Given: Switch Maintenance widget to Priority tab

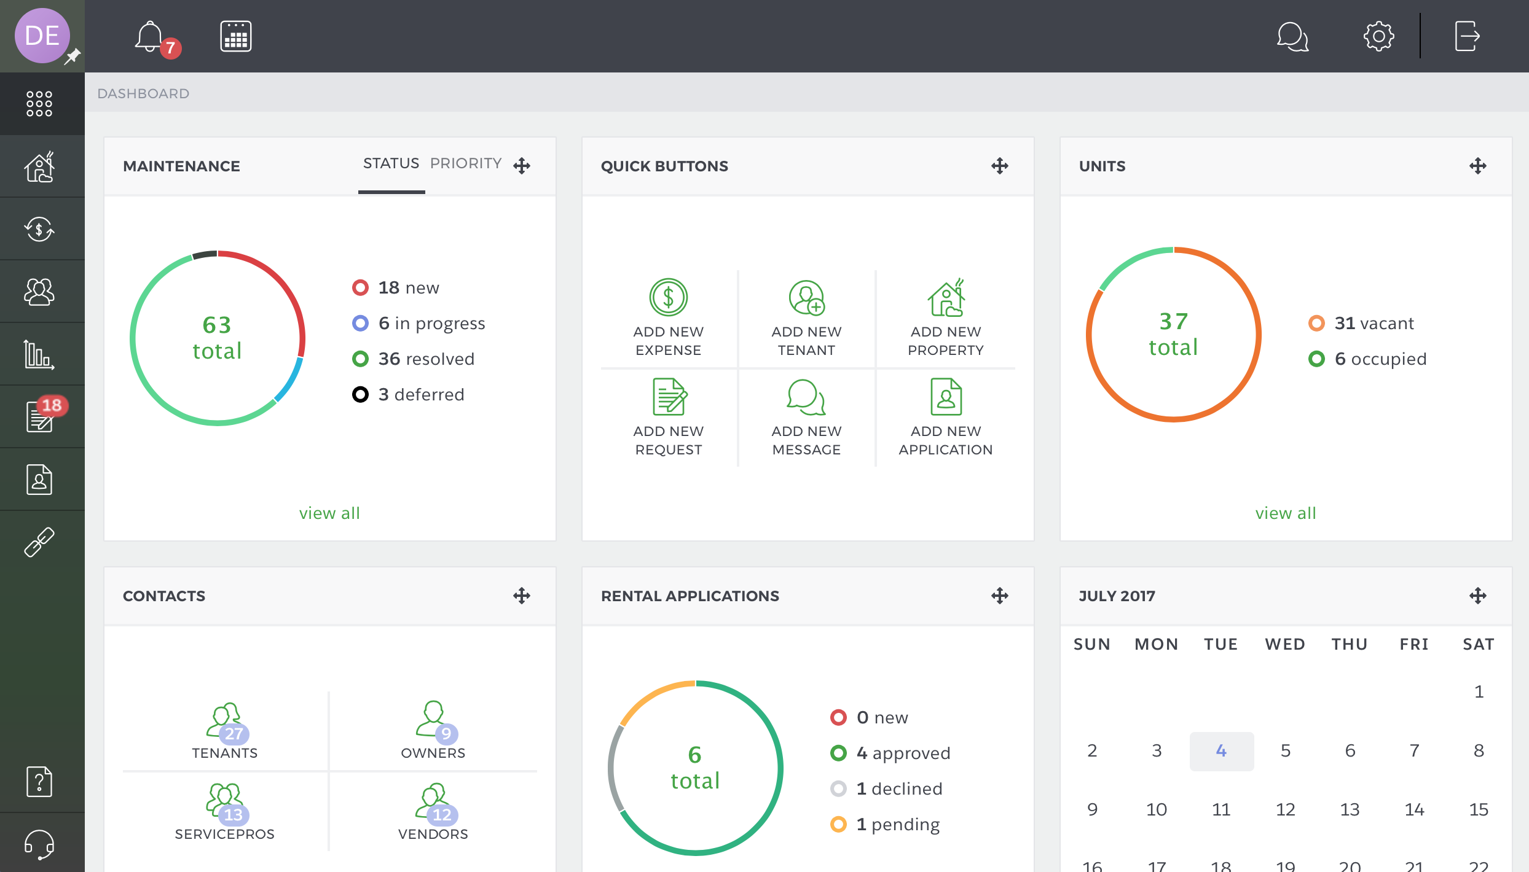Looking at the screenshot, I should click(x=466, y=163).
